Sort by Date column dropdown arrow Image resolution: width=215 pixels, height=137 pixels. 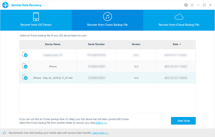180,44
